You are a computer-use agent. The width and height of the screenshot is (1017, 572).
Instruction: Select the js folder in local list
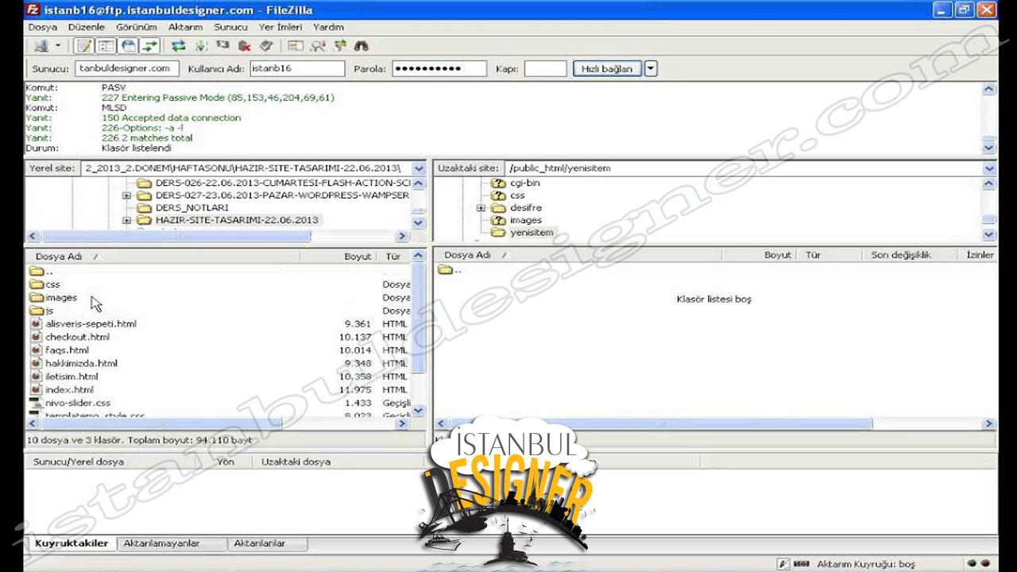pyautogui.click(x=49, y=311)
